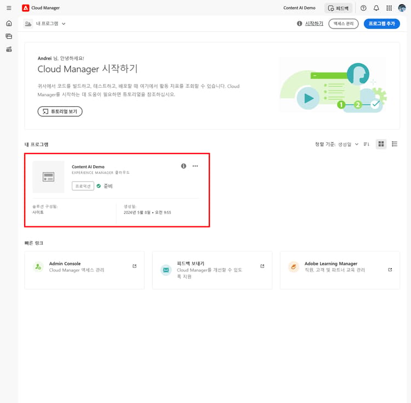This screenshot has height=403, width=411.
Task: Click info icon beside 시작하기
Action: coord(299,24)
